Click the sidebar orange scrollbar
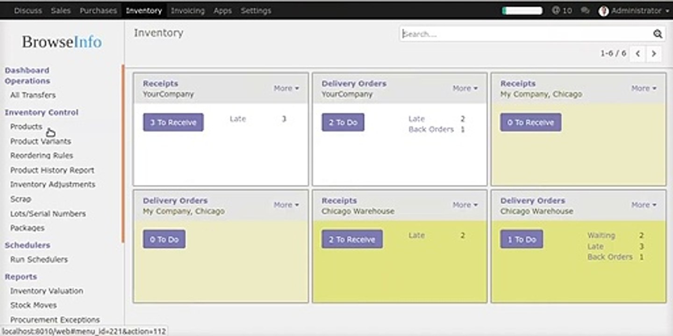 coord(123,153)
